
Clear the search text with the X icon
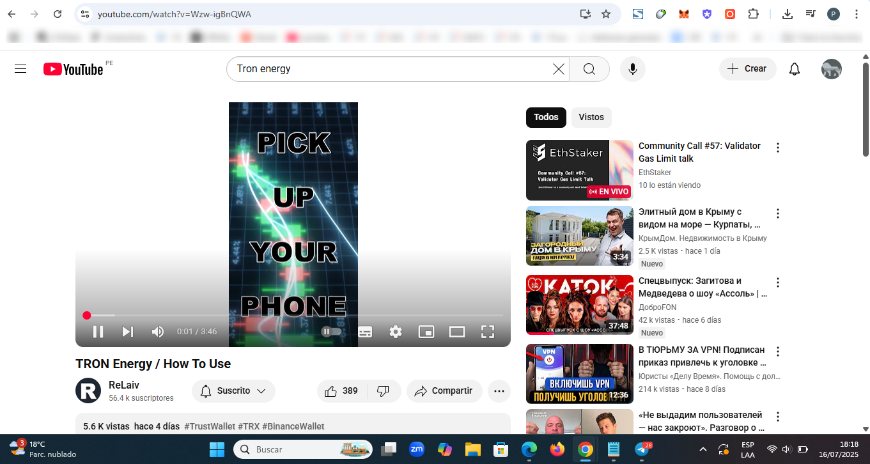click(x=558, y=69)
